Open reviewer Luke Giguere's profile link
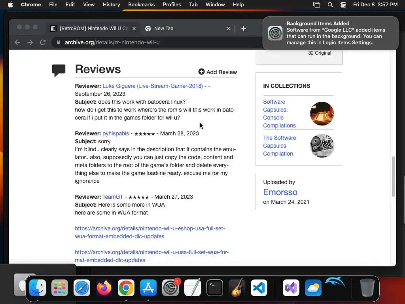The image size is (405, 304). (153, 86)
